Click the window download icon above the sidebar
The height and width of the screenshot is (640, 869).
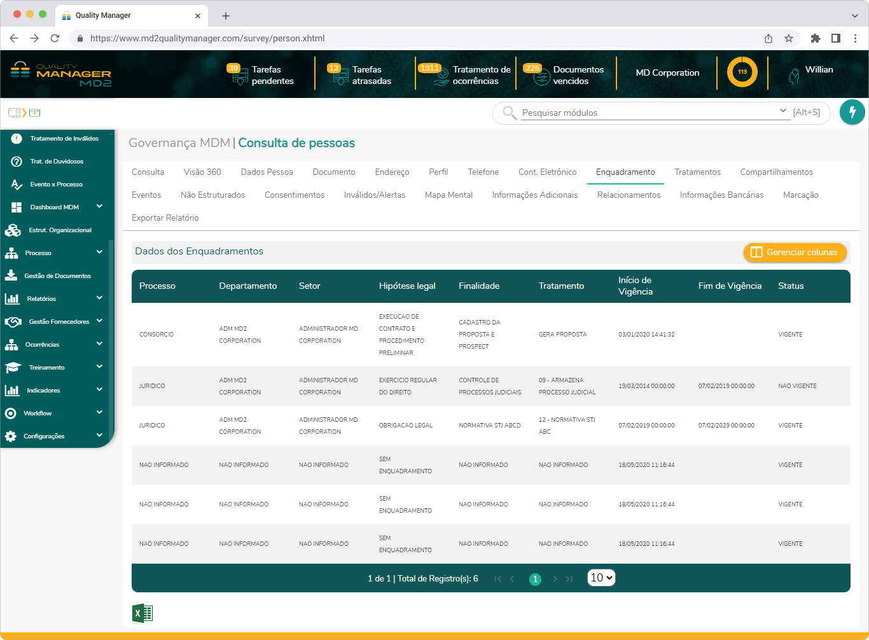point(35,112)
